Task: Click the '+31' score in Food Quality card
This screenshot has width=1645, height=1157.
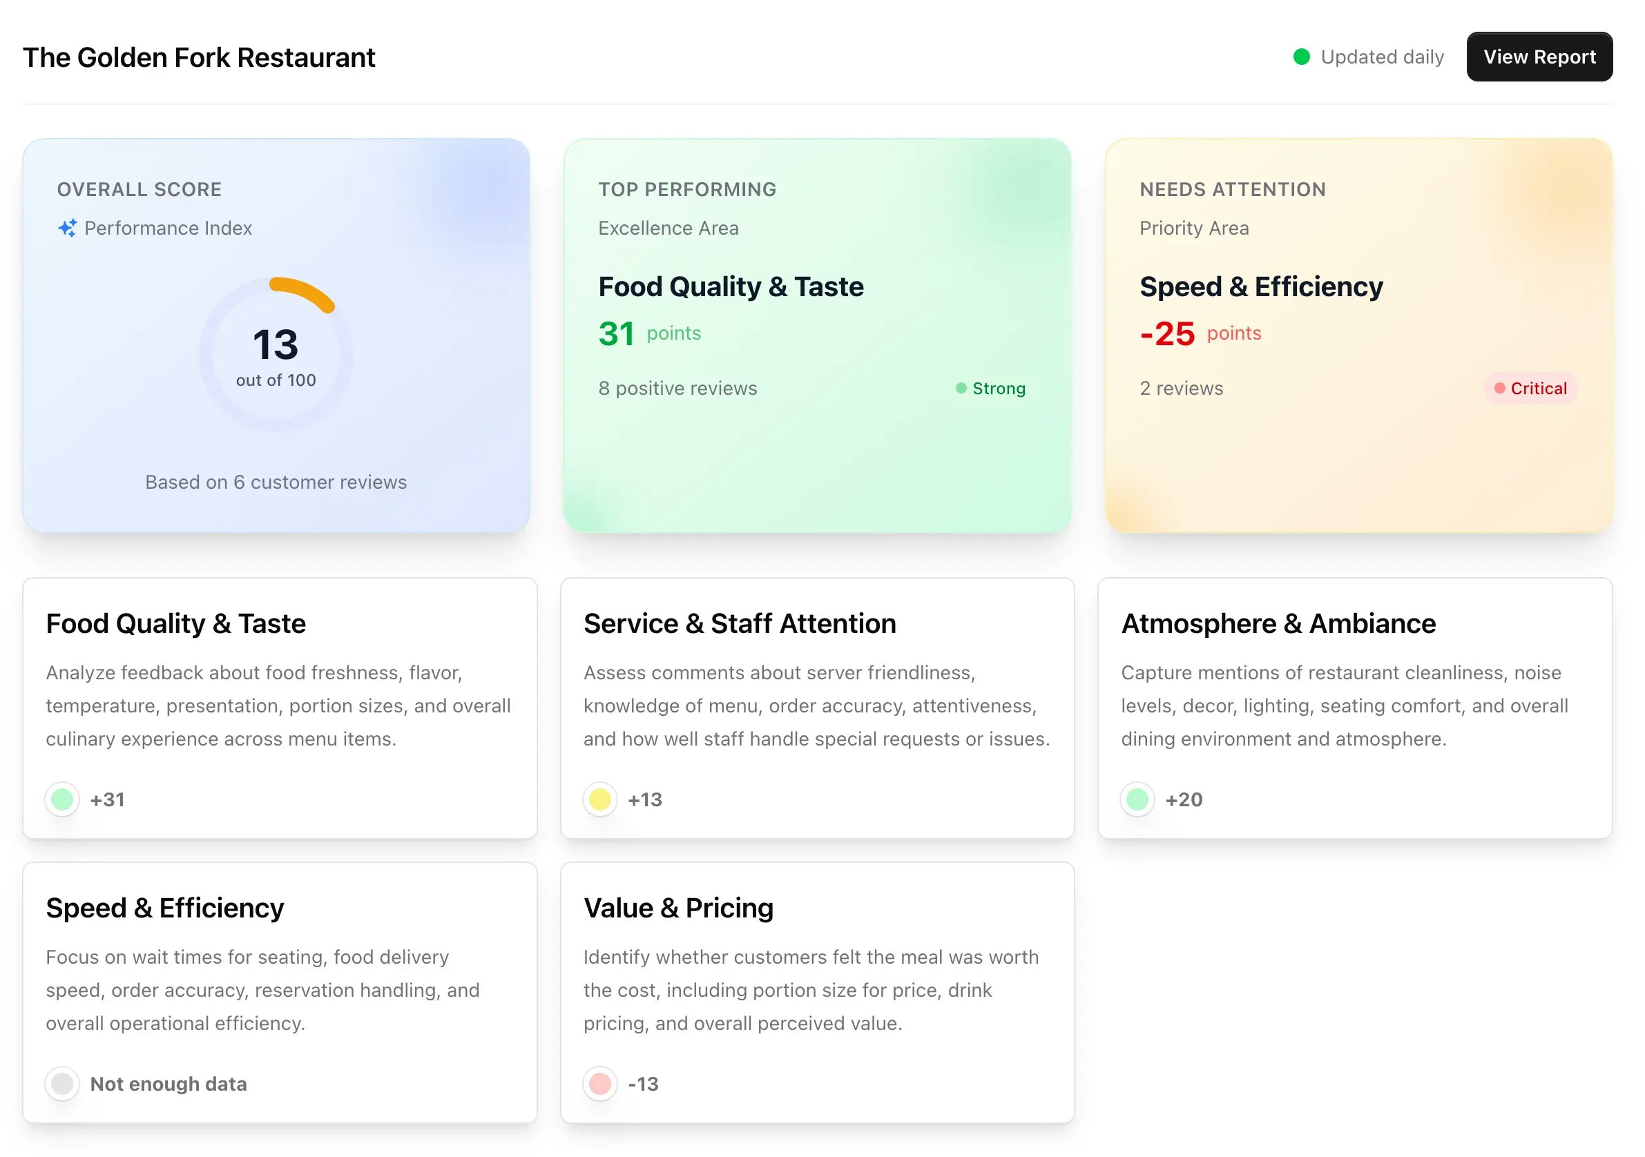Action: point(108,799)
